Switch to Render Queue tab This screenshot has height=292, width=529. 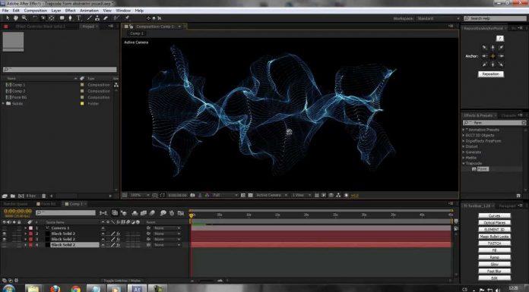point(15,204)
